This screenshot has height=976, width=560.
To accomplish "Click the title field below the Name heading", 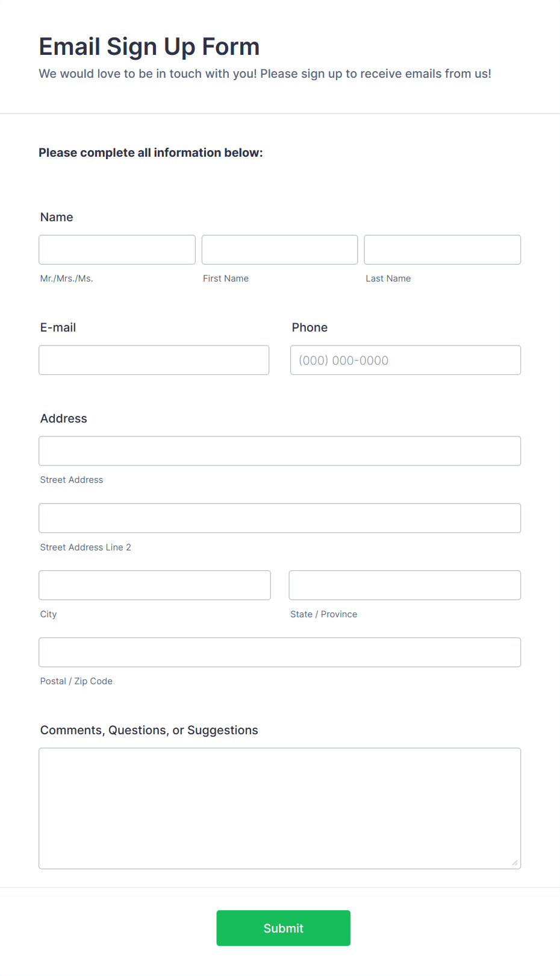I will (117, 249).
